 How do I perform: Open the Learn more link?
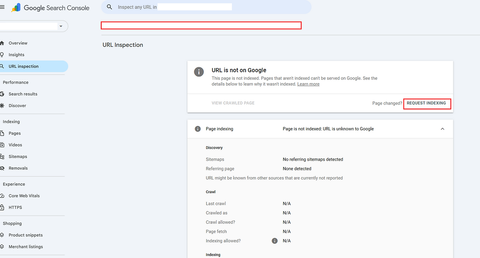click(x=308, y=84)
